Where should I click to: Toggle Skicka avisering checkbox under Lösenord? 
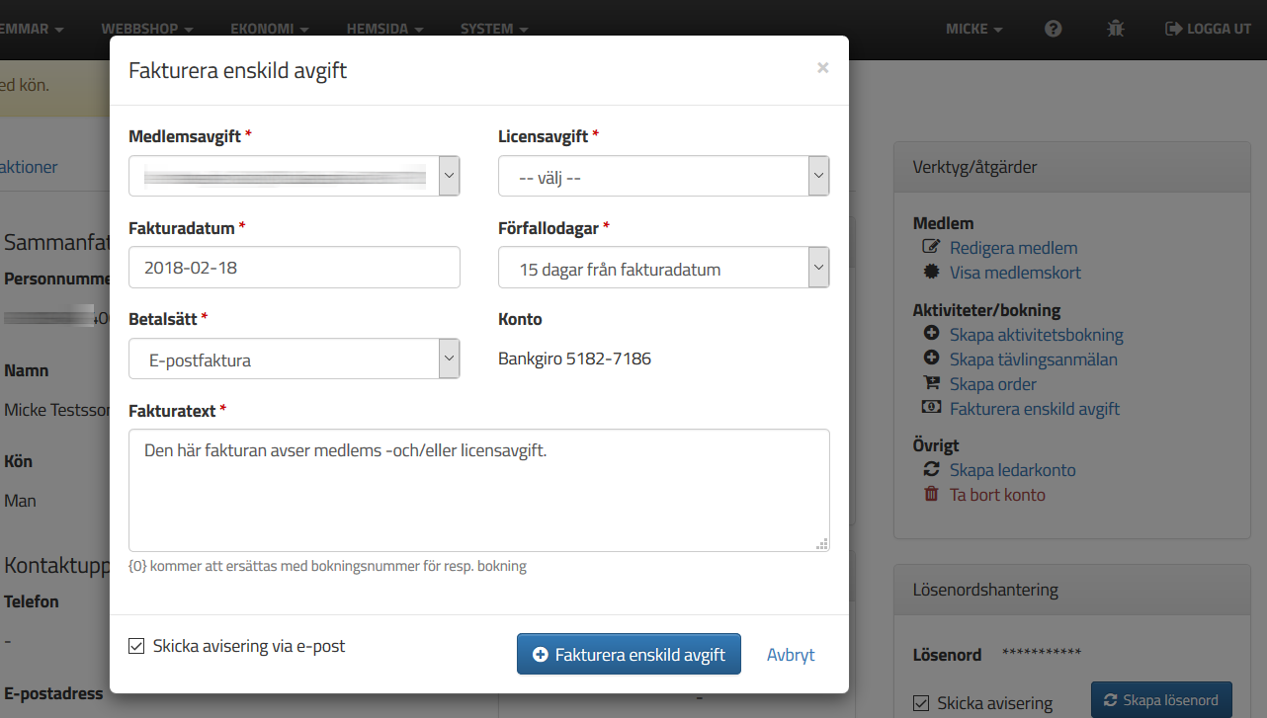point(921,703)
